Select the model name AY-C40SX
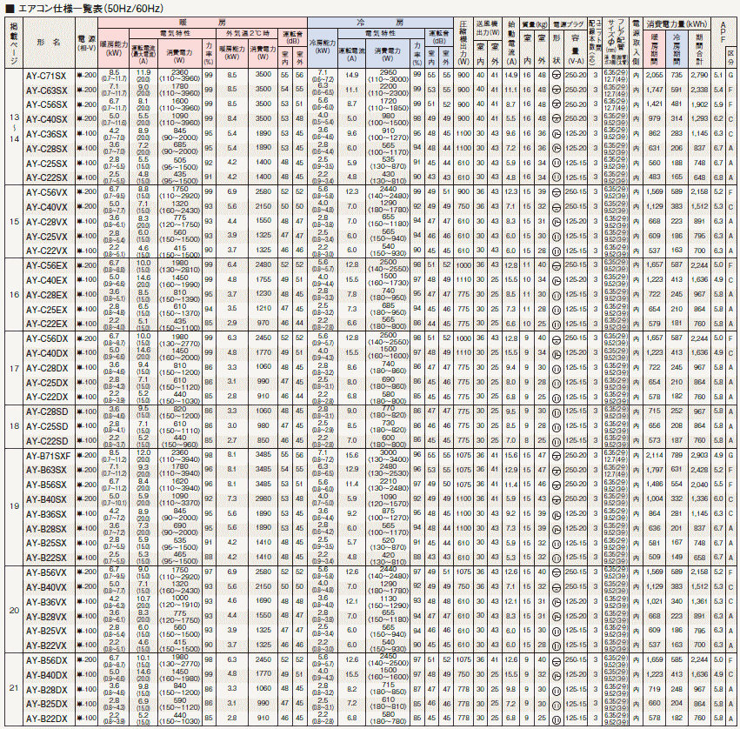Image resolution: width=740 pixels, height=729 pixels. point(46,119)
